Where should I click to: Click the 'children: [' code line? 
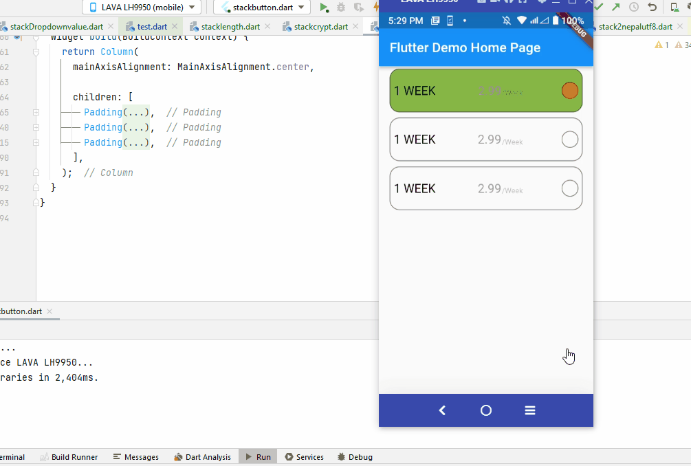click(102, 97)
